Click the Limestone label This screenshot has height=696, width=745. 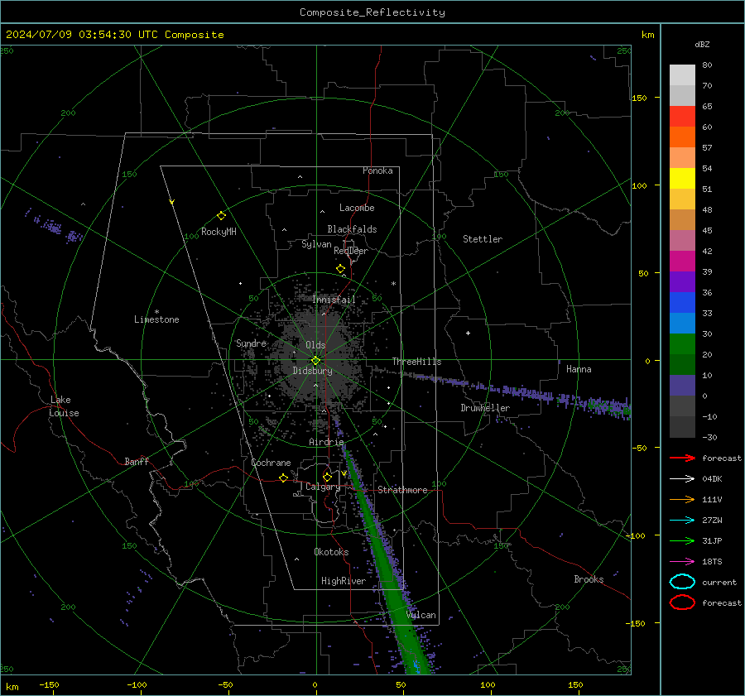point(156,319)
